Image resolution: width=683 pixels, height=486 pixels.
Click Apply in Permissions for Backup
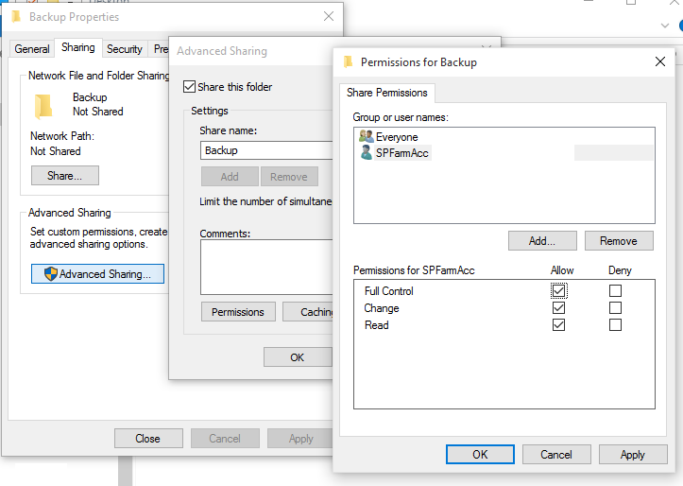[633, 455]
